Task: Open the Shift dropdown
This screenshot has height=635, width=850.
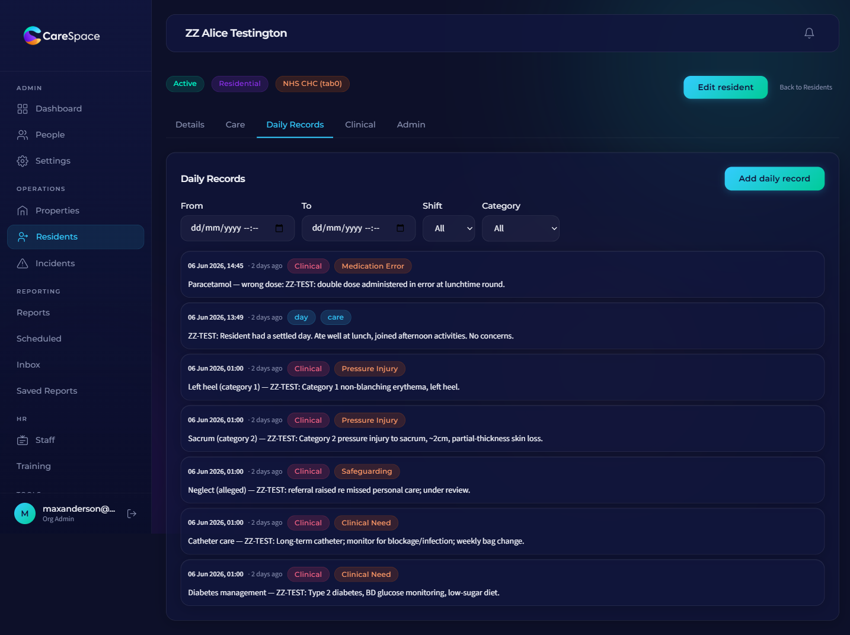Action: 449,228
